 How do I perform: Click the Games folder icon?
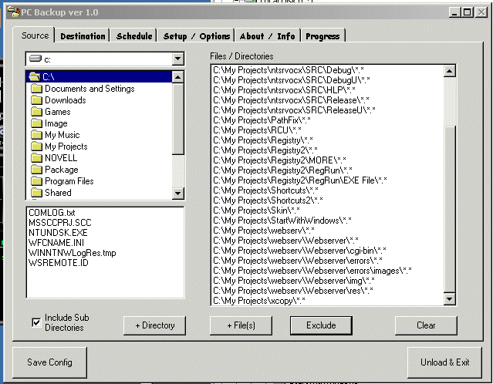[36, 112]
